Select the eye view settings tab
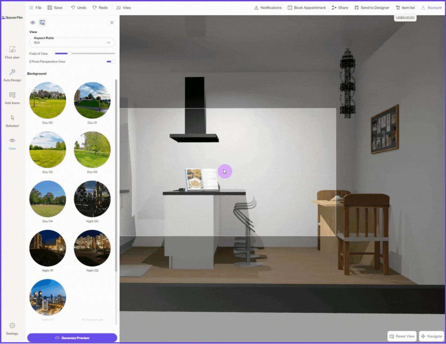 pyautogui.click(x=33, y=22)
